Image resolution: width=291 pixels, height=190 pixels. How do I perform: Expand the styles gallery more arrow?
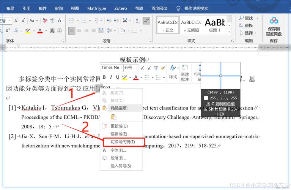pos(230,32)
